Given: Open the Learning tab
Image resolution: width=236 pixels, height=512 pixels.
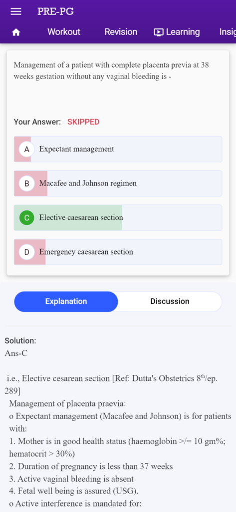Looking at the screenshot, I should point(177,31).
